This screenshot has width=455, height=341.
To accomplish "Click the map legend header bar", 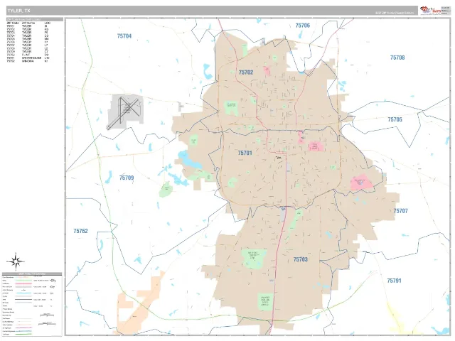I will click(x=32, y=274).
